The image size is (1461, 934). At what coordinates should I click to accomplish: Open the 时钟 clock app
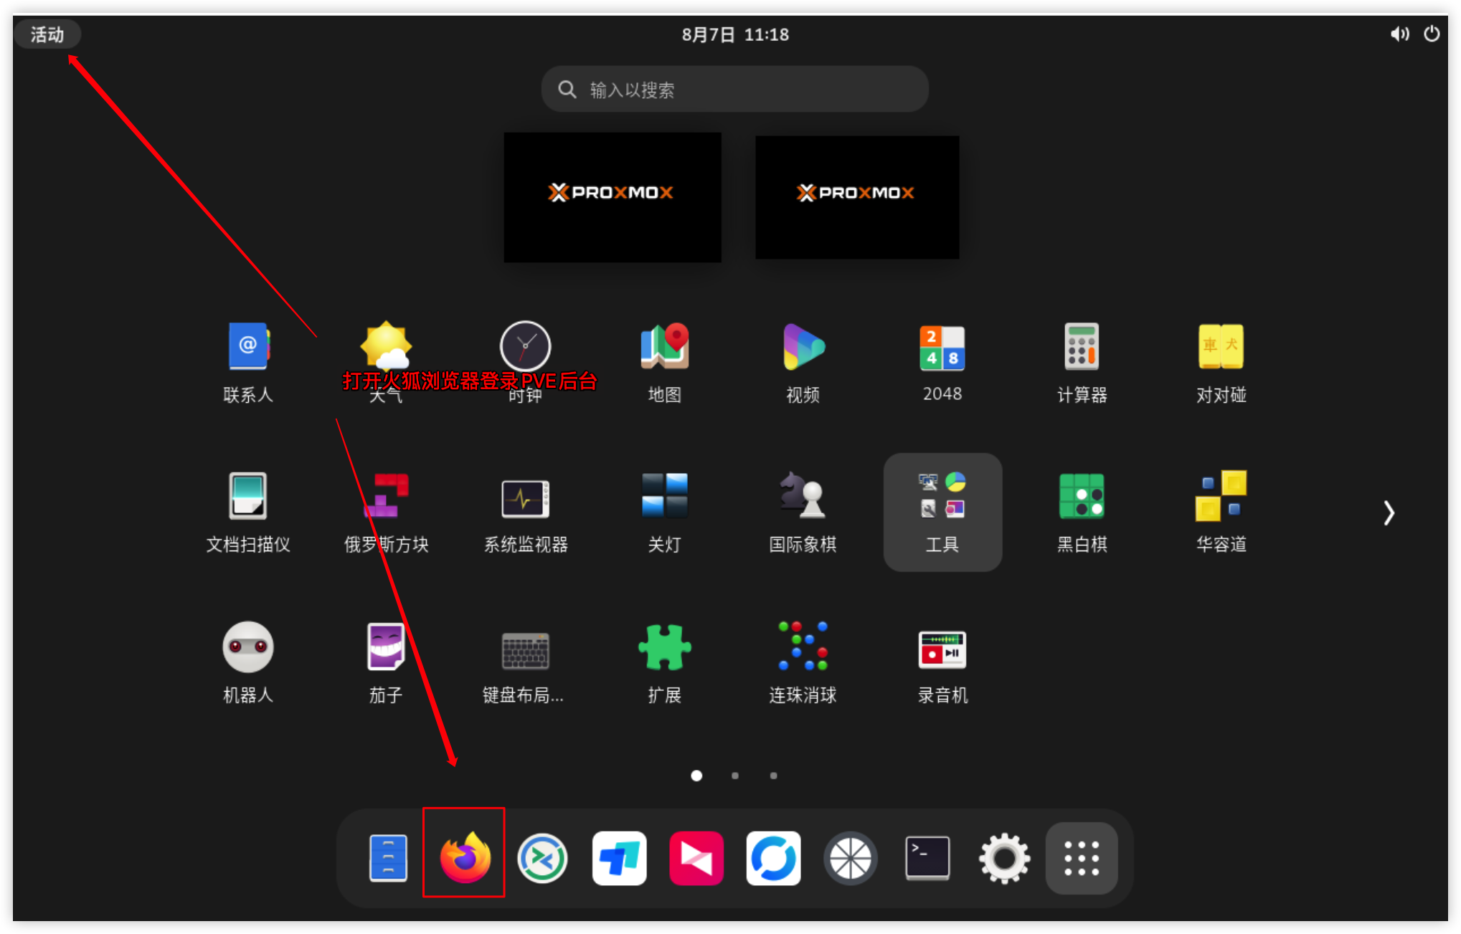(x=525, y=363)
